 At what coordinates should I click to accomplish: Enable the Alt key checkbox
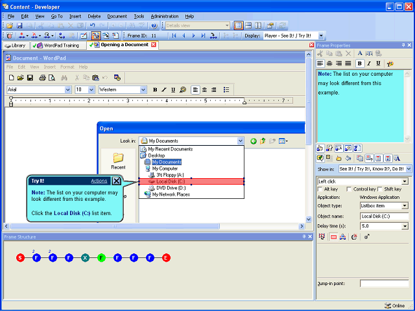[x=320, y=189]
